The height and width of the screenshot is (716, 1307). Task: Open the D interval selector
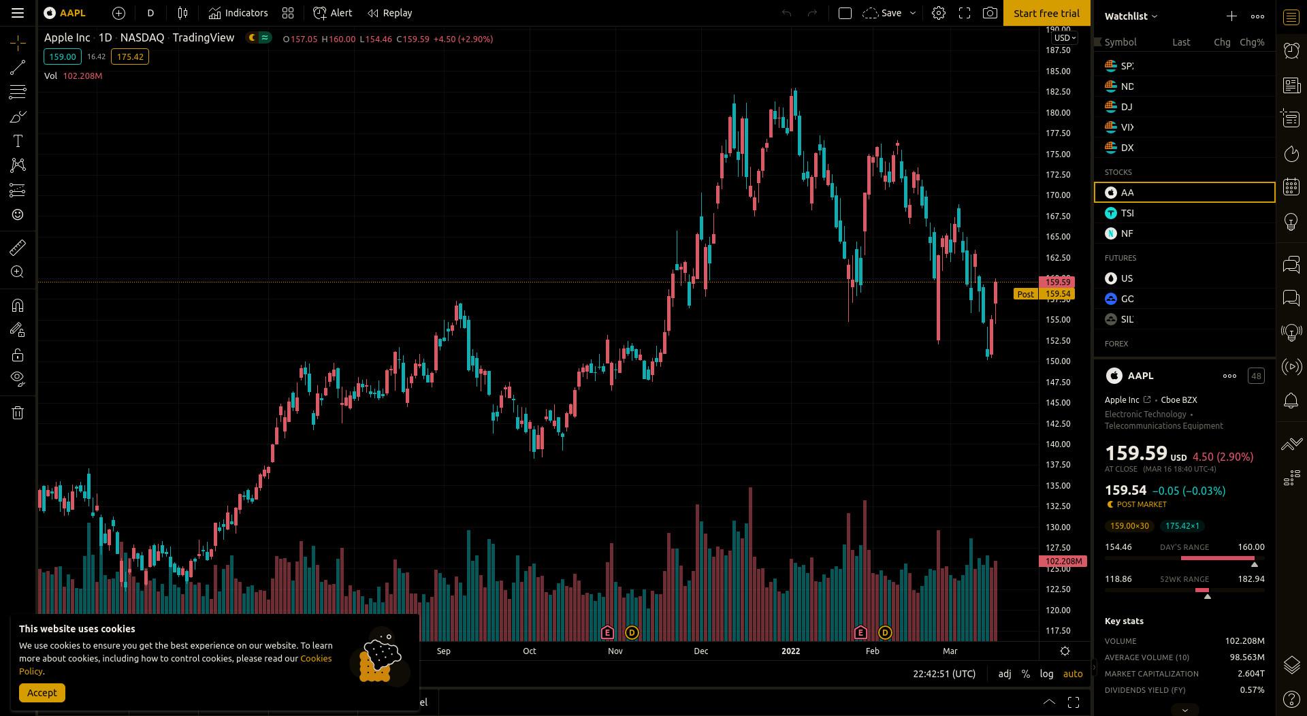150,13
